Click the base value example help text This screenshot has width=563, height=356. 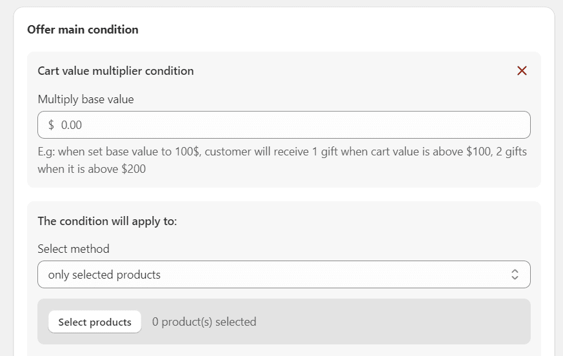pos(282,152)
